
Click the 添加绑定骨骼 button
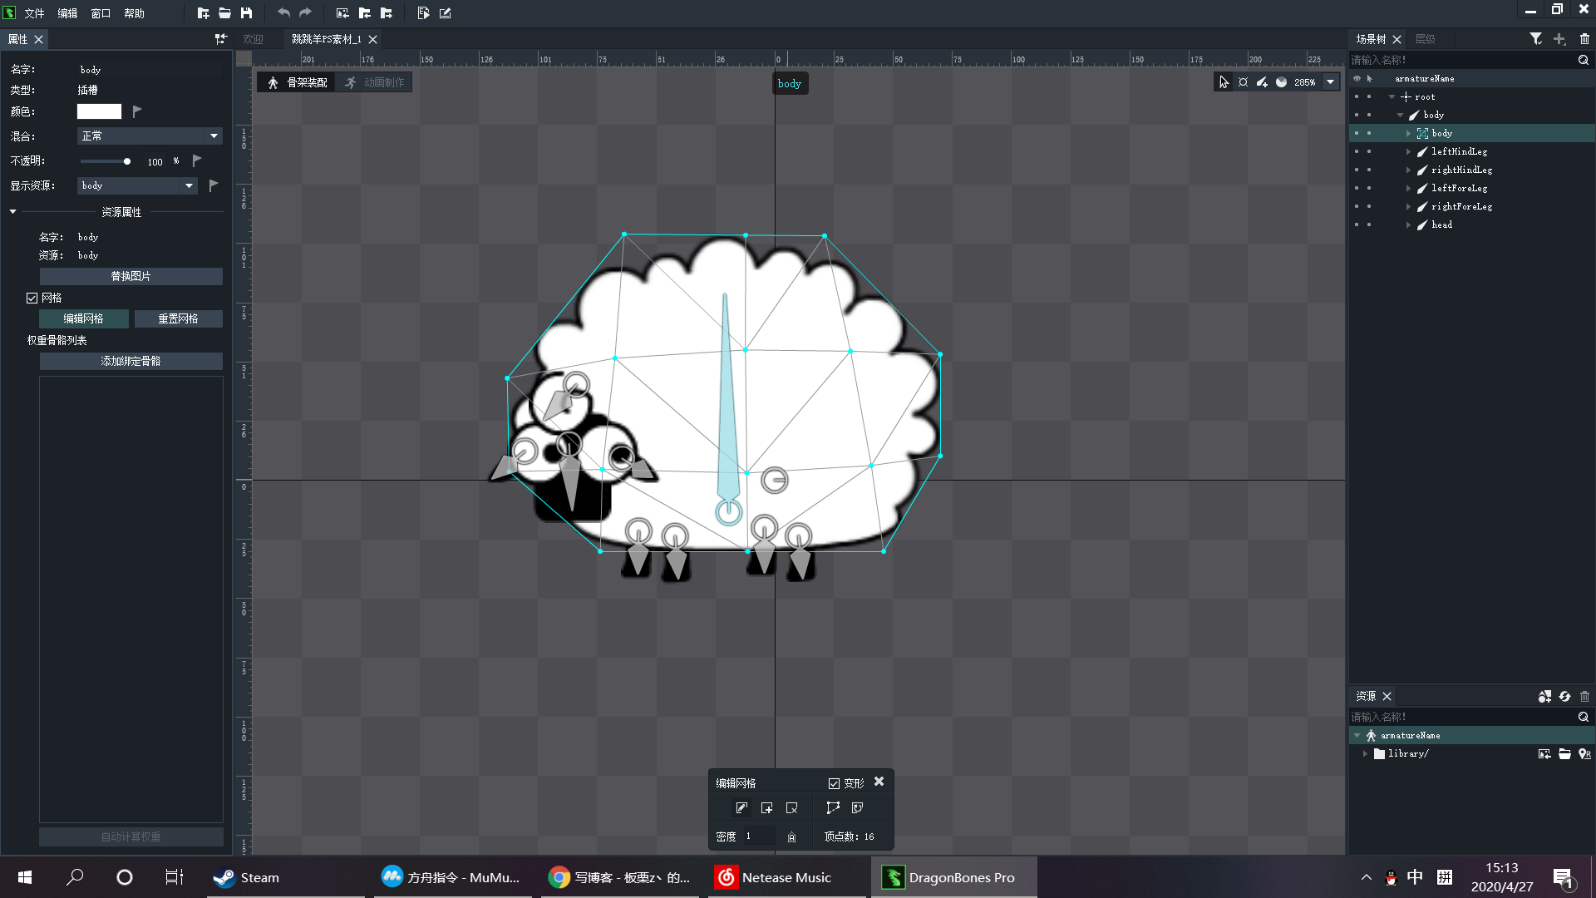(x=131, y=361)
